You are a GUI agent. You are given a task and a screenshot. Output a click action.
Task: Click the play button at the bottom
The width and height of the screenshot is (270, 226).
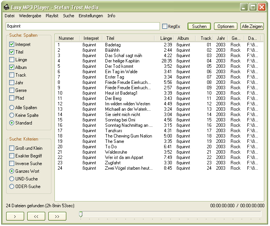click(15, 216)
